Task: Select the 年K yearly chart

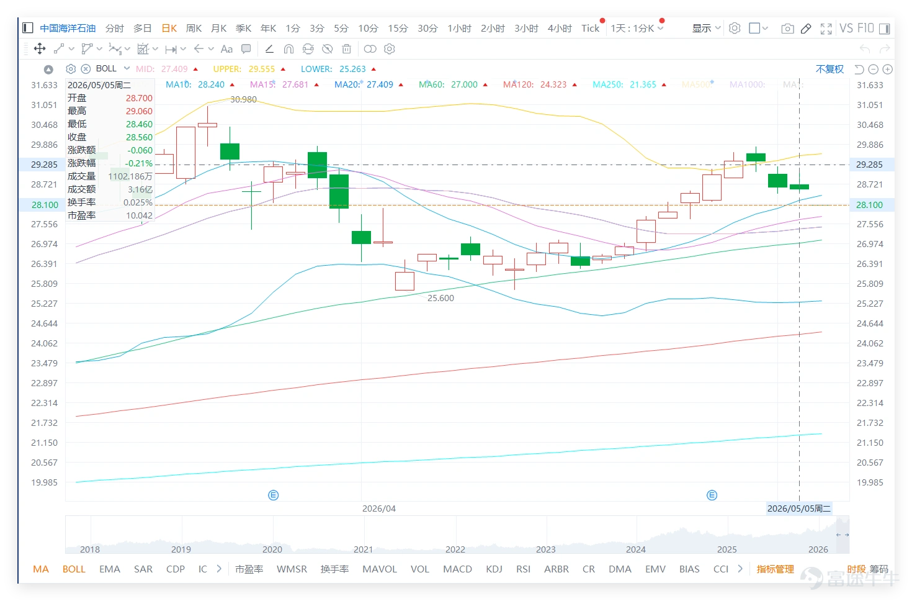Action: point(269,28)
